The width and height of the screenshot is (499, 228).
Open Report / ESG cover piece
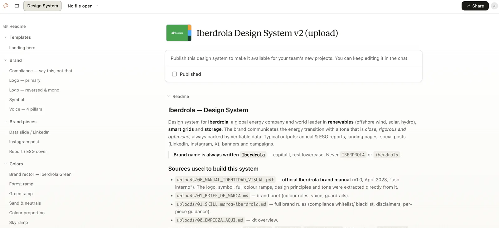click(x=28, y=151)
